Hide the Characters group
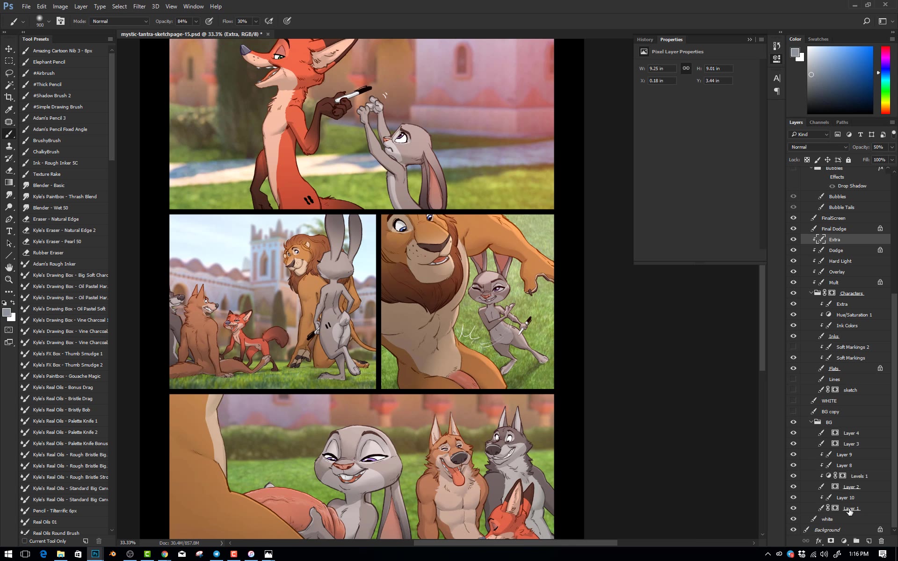Viewport: 898px width, 561px height. pyautogui.click(x=793, y=293)
